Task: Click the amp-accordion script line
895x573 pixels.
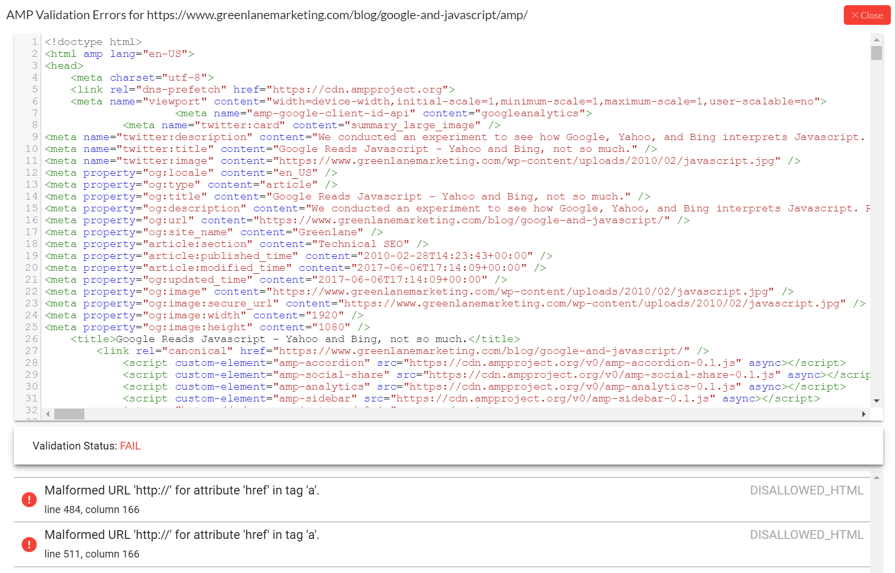Action: click(x=485, y=363)
